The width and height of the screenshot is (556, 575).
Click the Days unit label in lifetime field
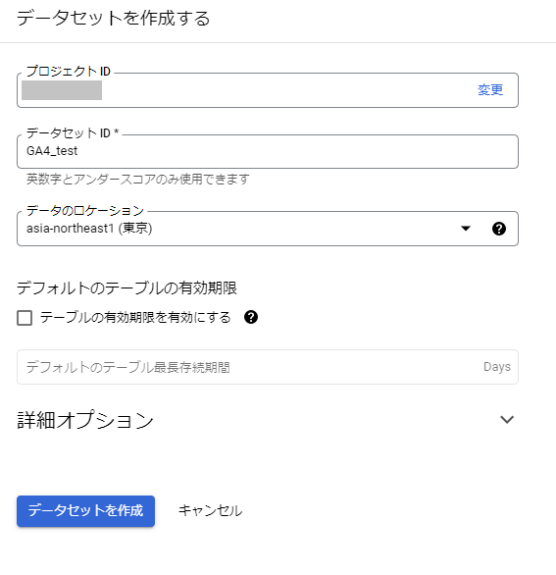(497, 367)
